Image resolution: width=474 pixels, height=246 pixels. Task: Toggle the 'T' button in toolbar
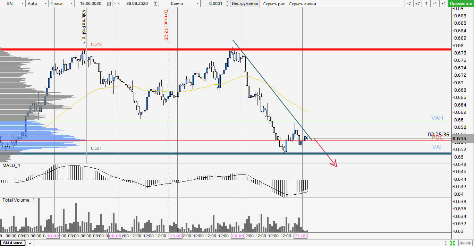426,3
